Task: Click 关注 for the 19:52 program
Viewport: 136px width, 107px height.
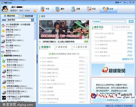Action: (x=130, y=56)
